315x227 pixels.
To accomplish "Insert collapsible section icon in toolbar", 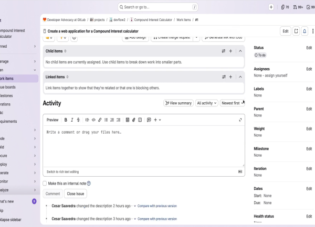I will click(x=140, y=120).
